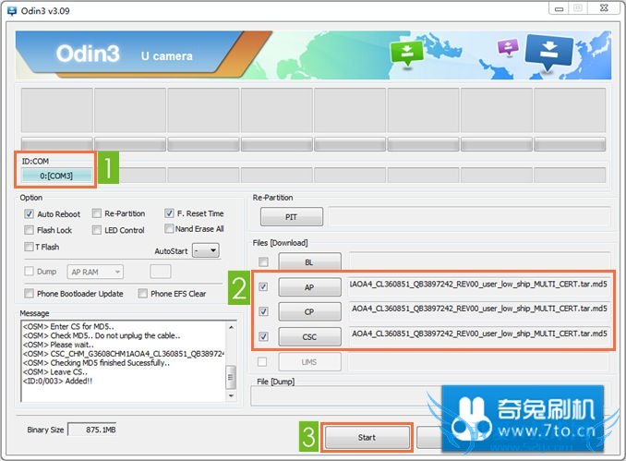Screen dimensions: 626x461
Task: Click log line 'Checking MD5 finished Sucessfully..'
Action: click(96, 363)
